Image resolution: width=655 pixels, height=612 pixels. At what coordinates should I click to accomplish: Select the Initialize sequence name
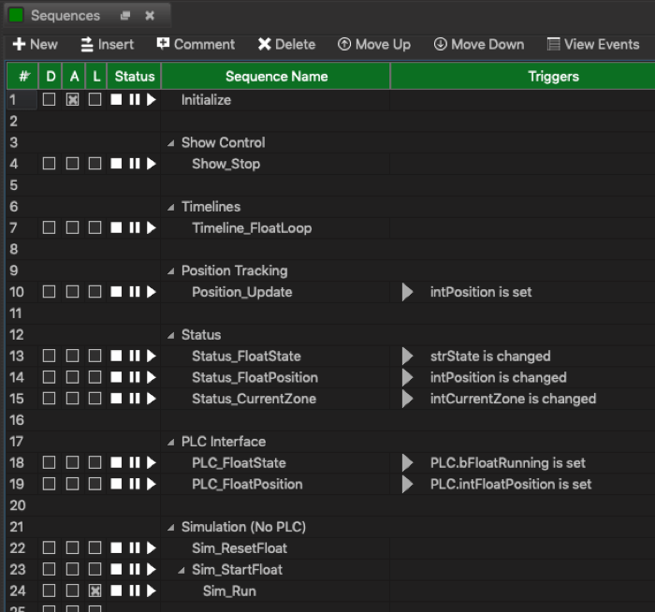tap(206, 100)
